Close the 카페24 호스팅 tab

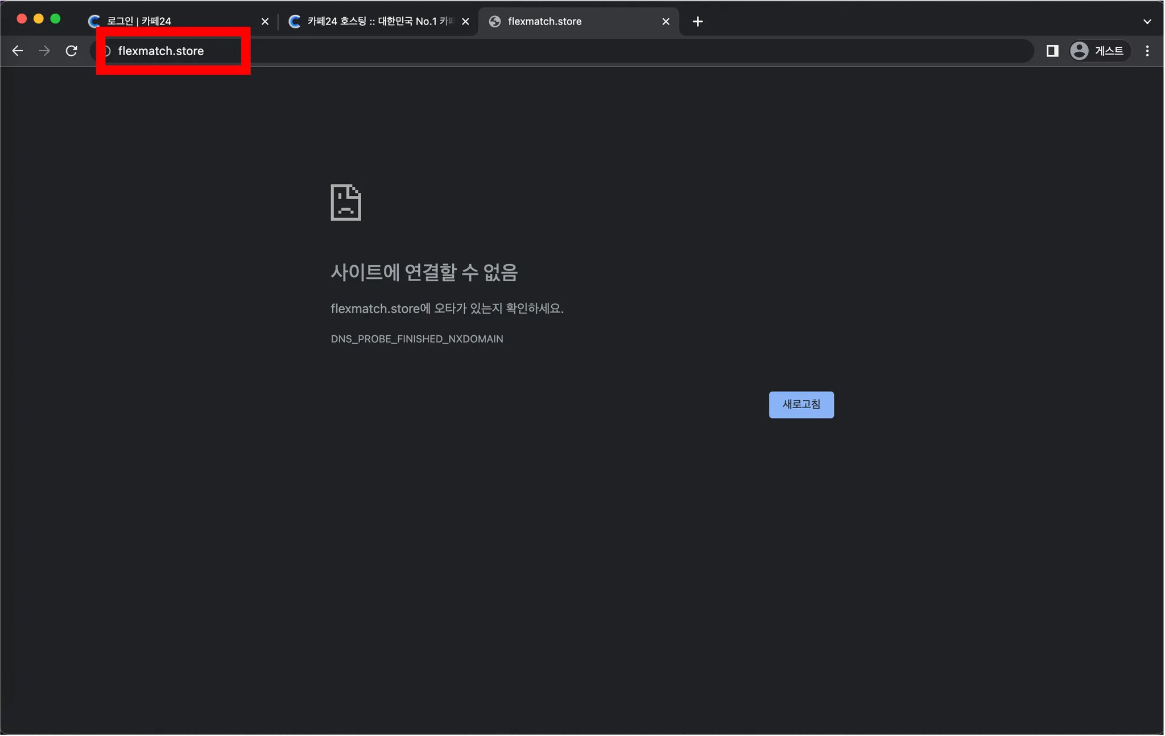point(465,22)
